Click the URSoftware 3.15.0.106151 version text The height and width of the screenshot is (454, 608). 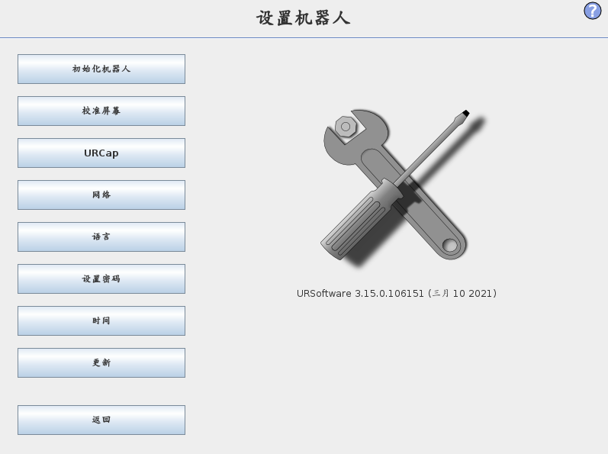coord(360,294)
